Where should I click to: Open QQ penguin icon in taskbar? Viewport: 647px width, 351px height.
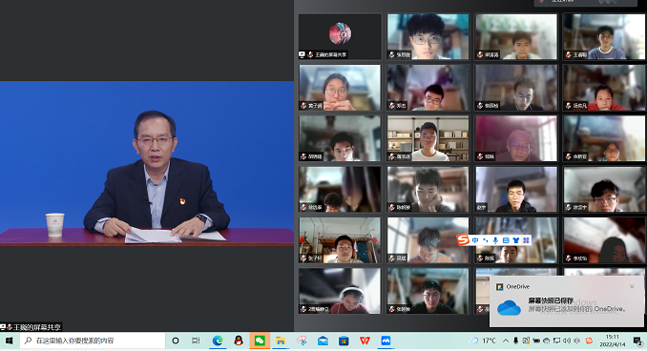pos(239,341)
